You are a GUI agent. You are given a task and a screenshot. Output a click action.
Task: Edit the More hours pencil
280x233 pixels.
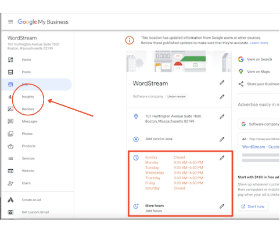pos(222,206)
